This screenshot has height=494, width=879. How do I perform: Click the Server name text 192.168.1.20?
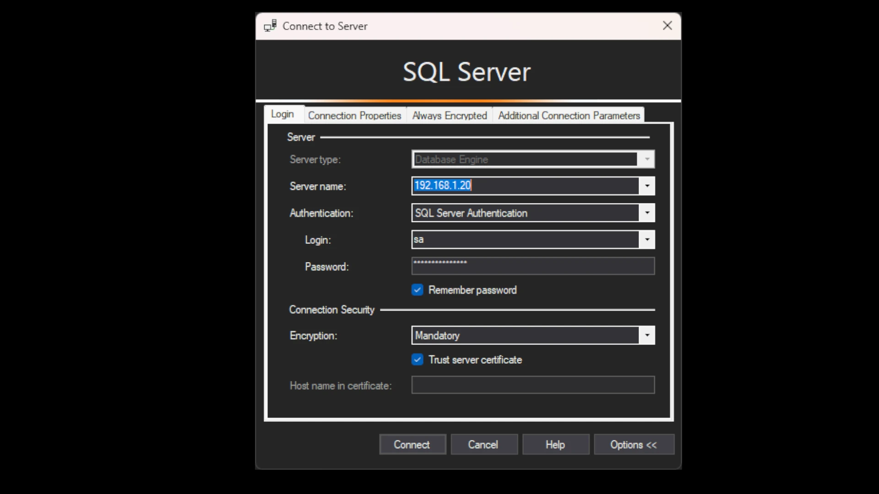pyautogui.click(x=443, y=185)
